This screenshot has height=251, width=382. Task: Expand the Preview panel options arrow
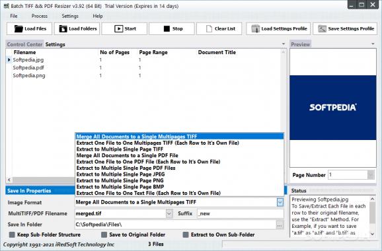point(373,44)
